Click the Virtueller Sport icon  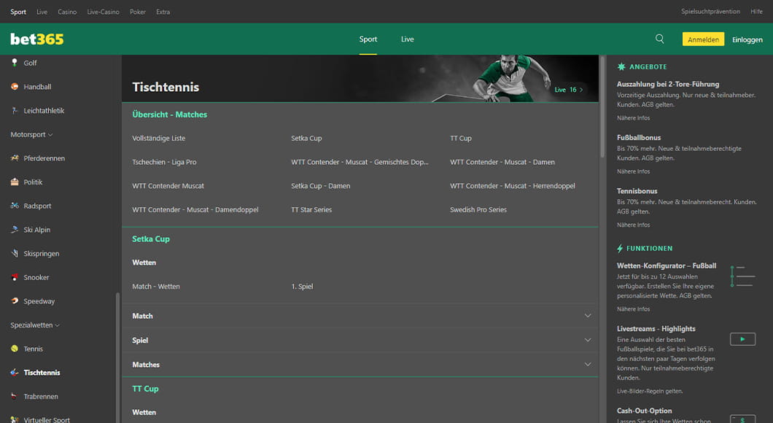click(x=15, y=419)
